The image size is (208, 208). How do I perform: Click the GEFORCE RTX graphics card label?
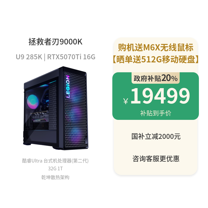click(37, 121)
